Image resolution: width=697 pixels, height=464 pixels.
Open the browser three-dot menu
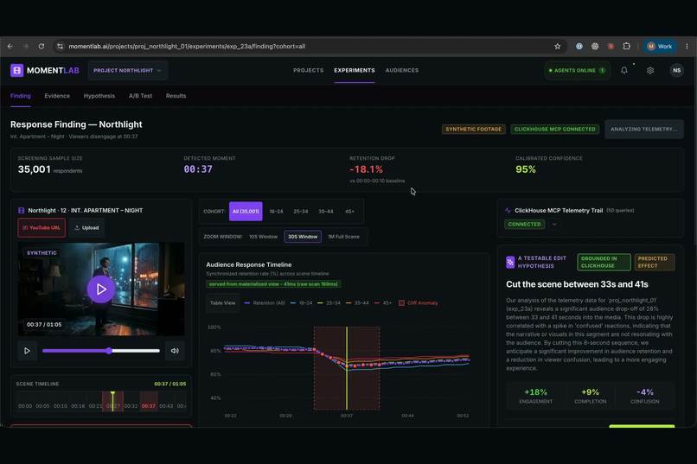pyautogui.click(x=687, y=46)
